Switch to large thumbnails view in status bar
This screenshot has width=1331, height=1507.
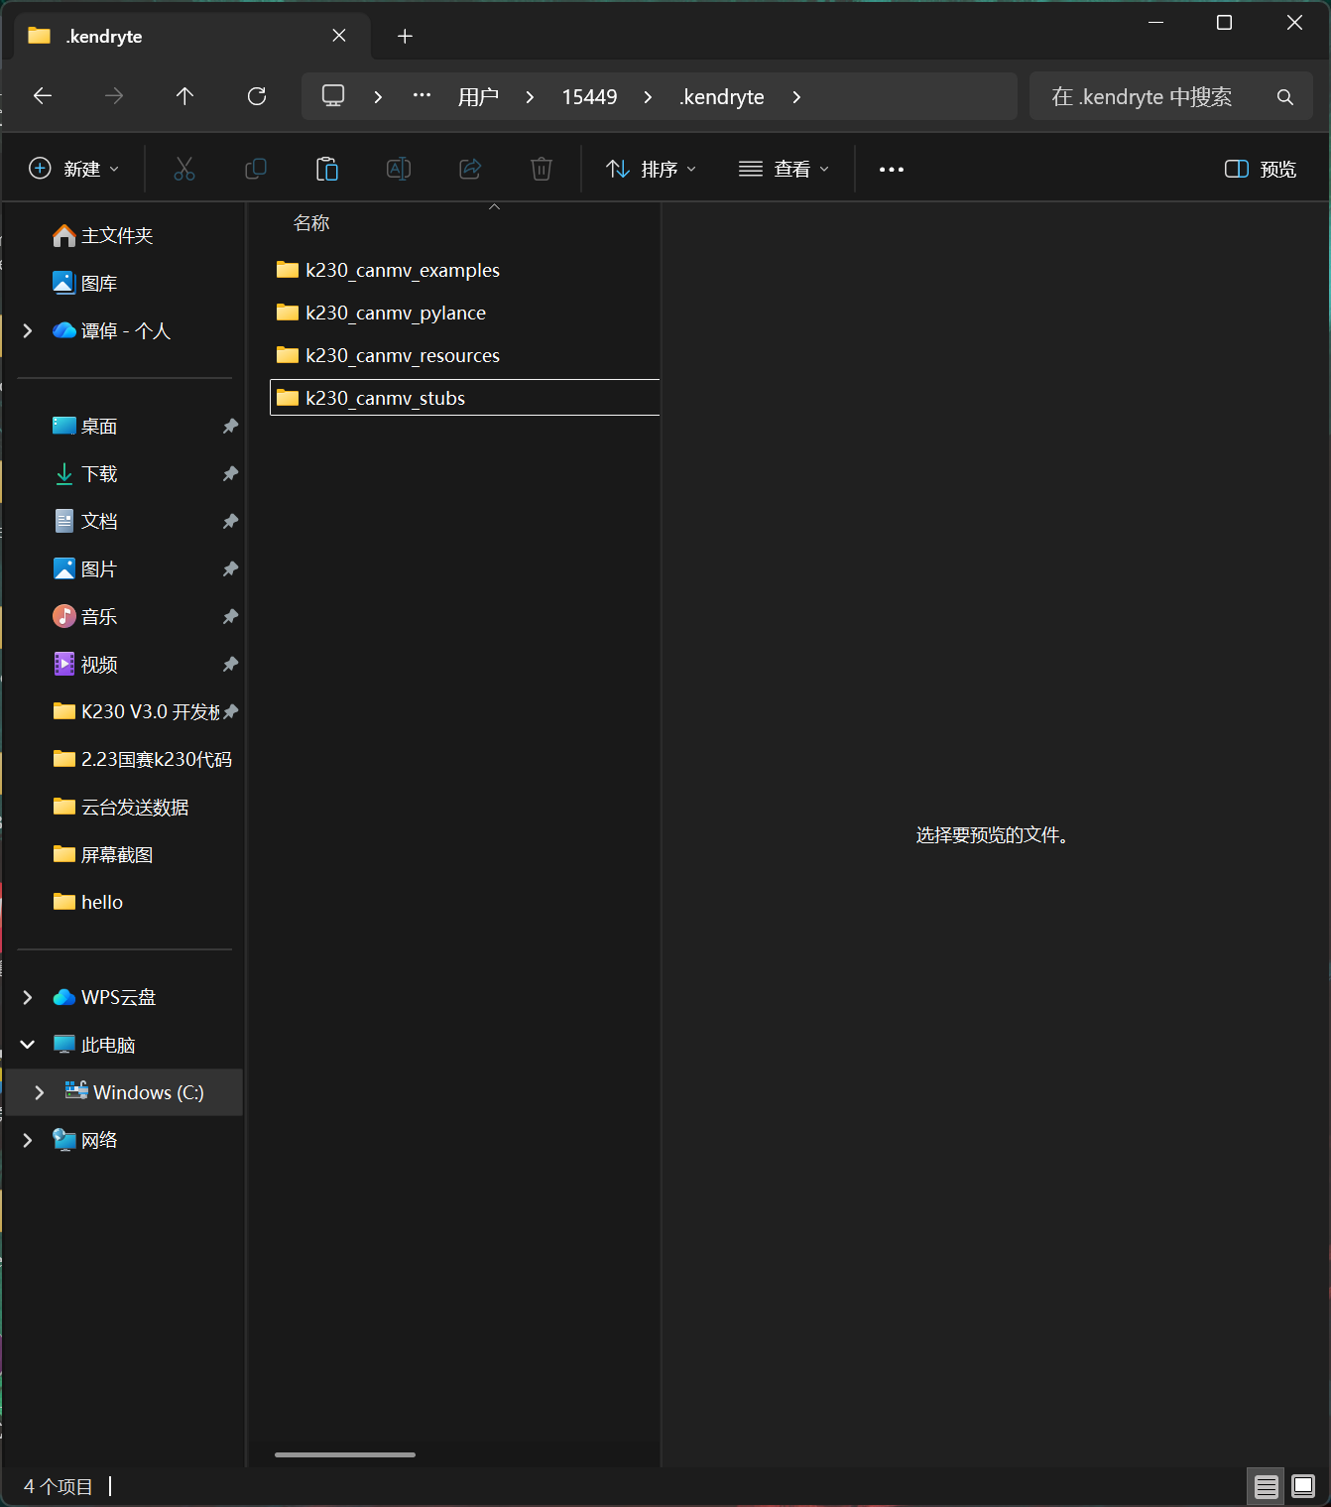pos(1303,1486)
